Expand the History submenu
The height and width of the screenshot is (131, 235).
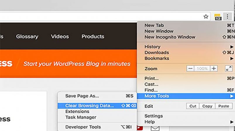click(186, 47)
